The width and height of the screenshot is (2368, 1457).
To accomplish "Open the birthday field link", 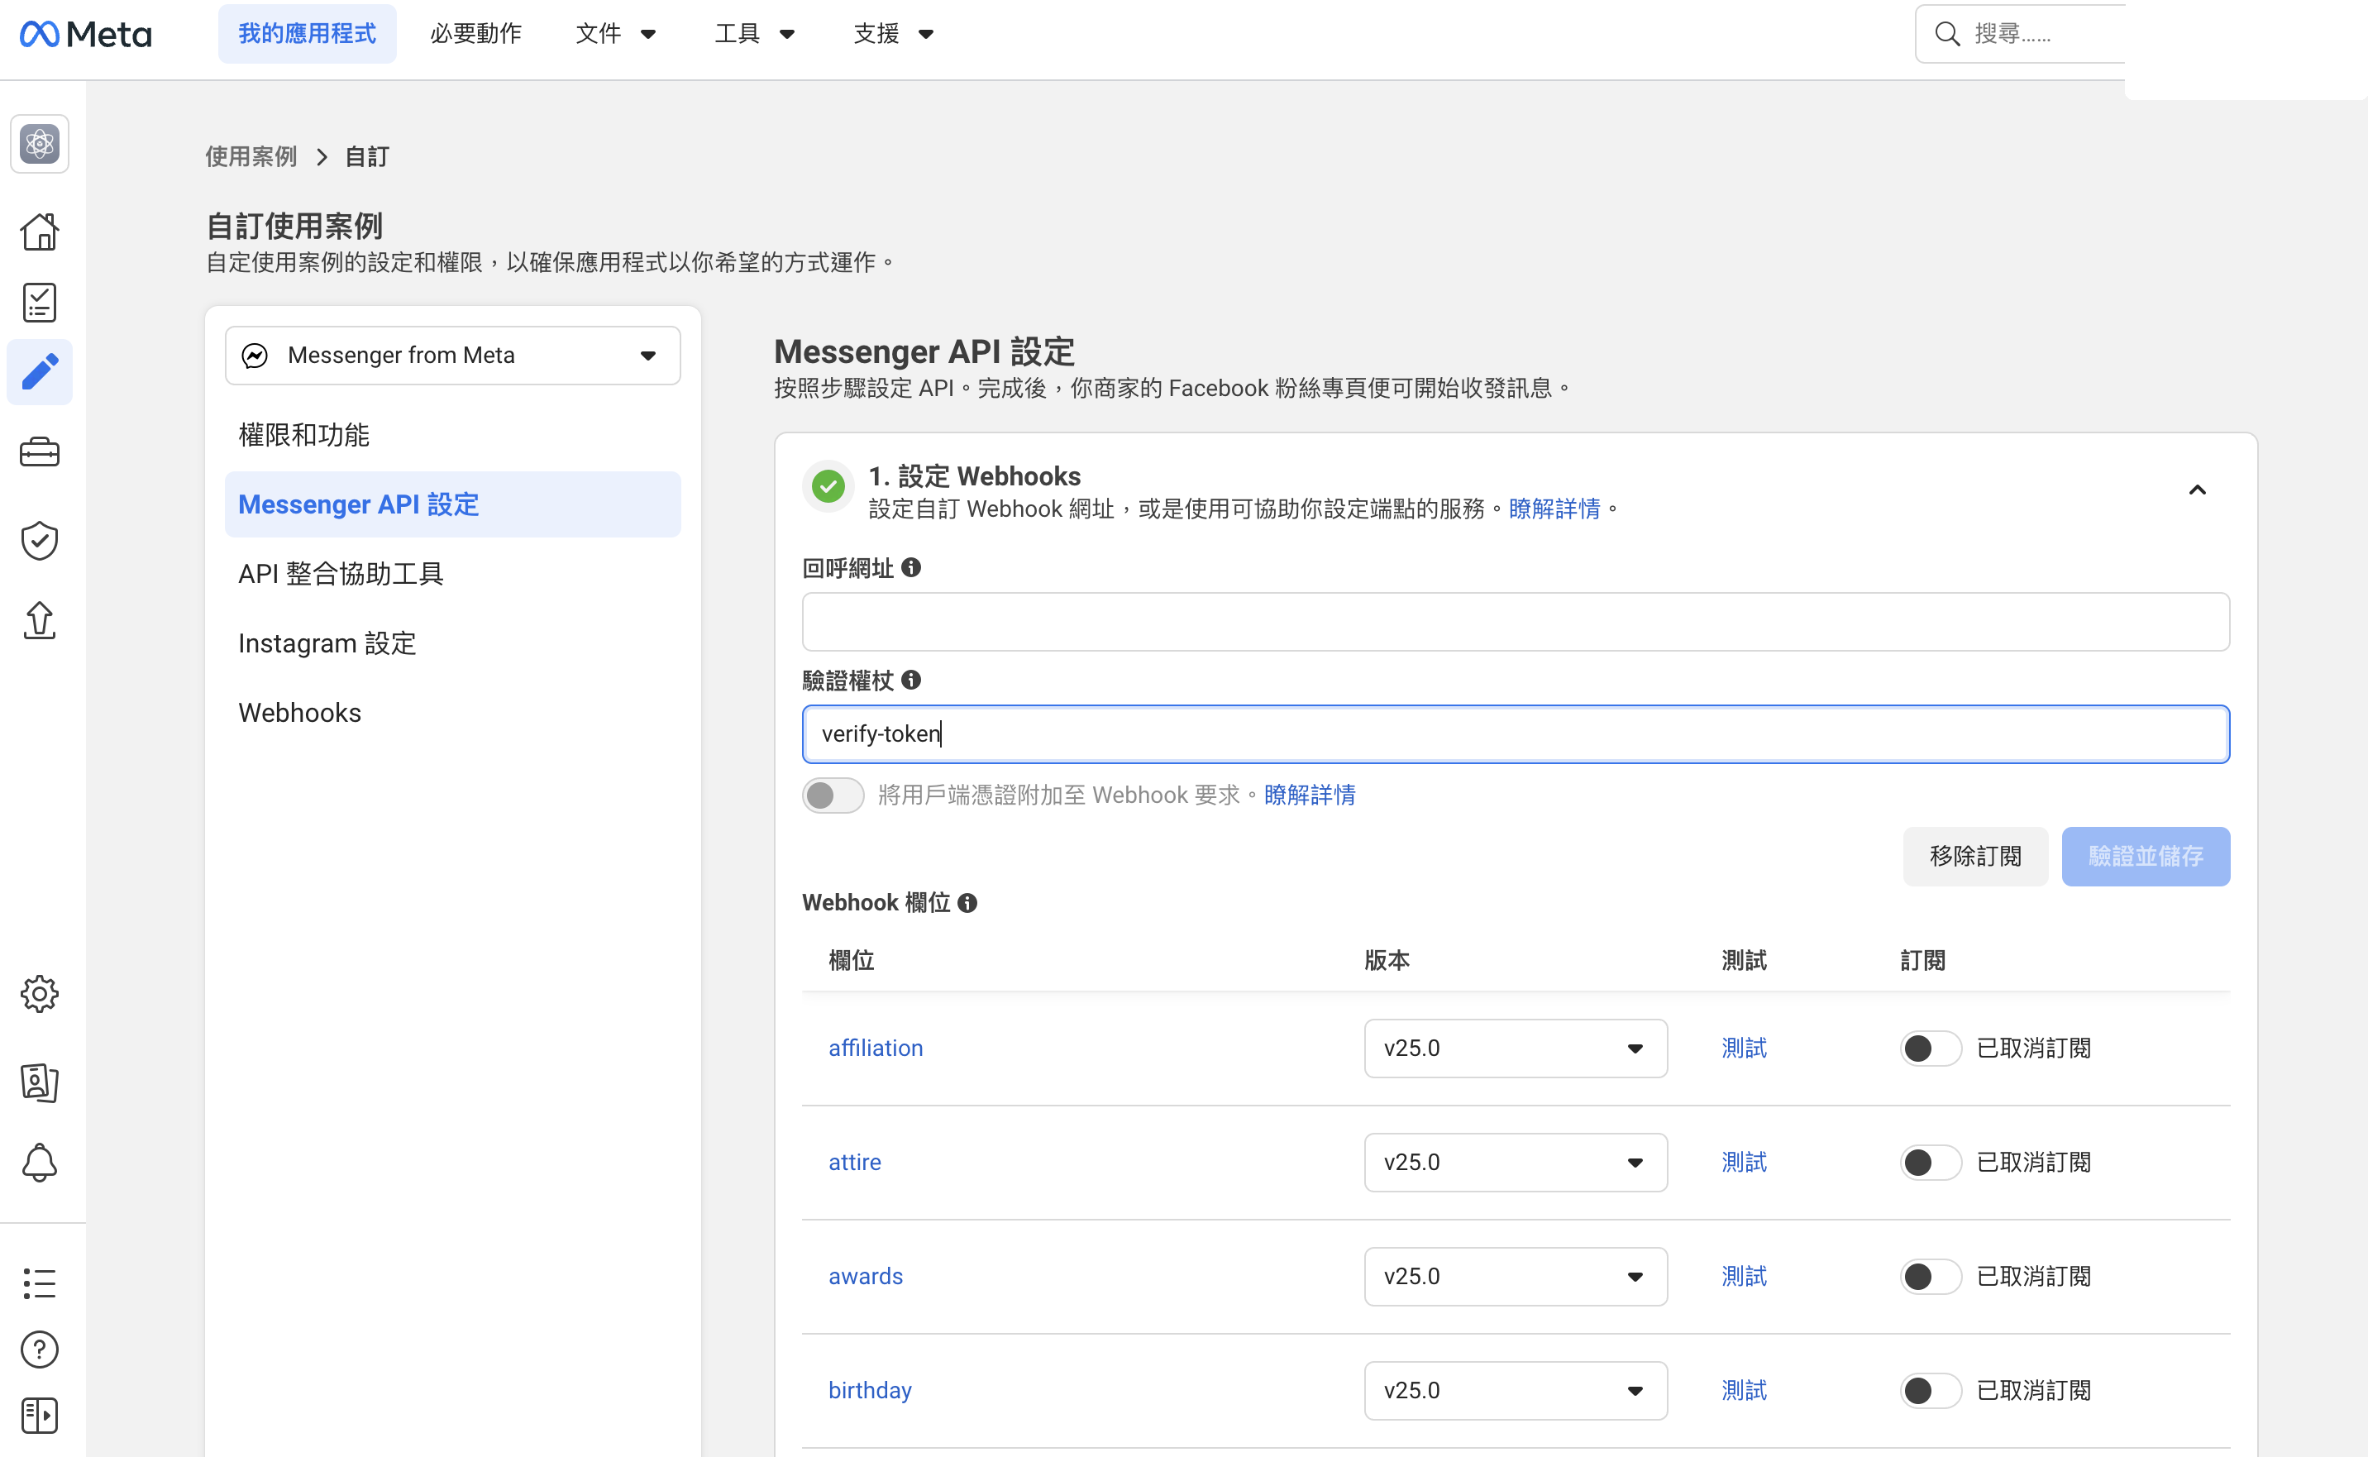I will point(870,1391).
